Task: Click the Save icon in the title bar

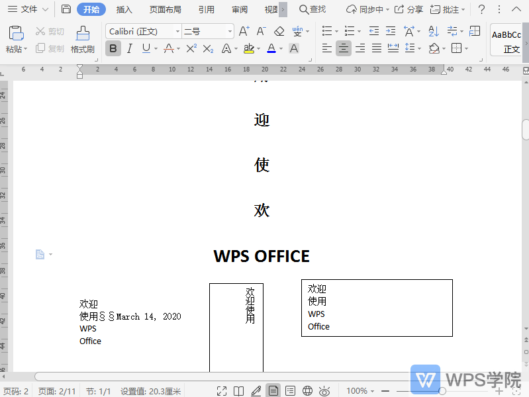Action: click(x=66, y=9)
